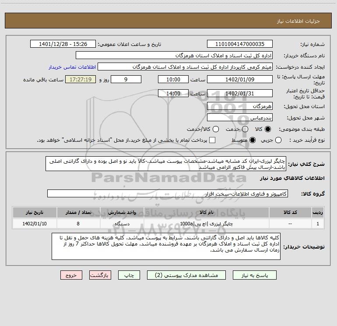Select the کالا/خدمت radio option
This screenshot has width=337, height=326.
click(216, 129)
